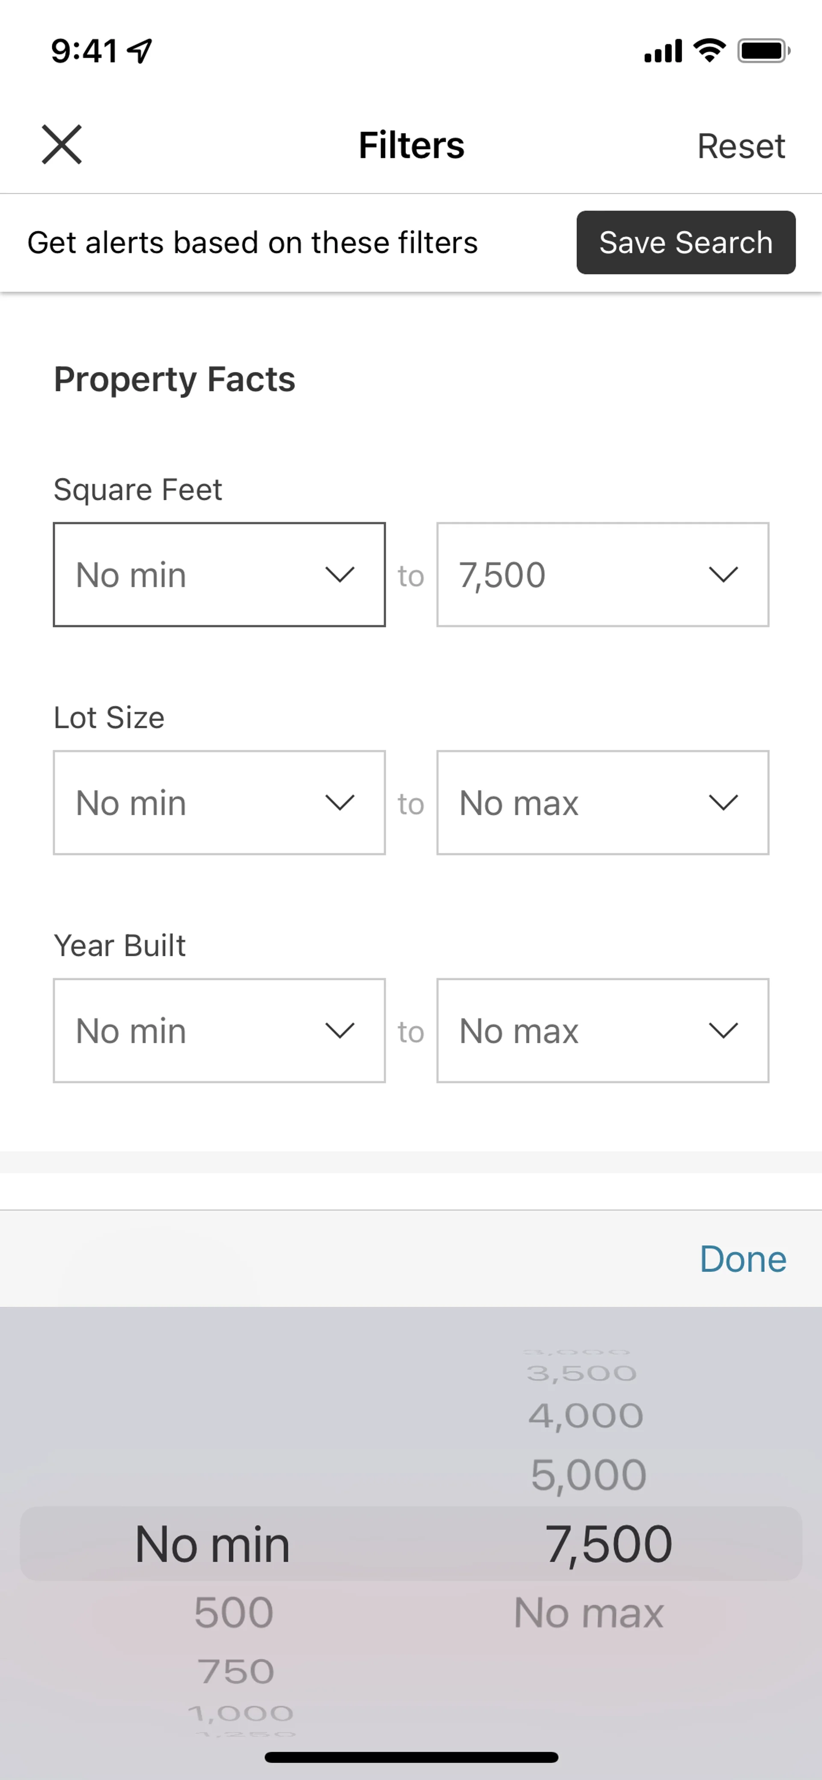Pick No max in the maximum wheel
Viewport: 822px width, 1780px height.
tap(589, 1613)
